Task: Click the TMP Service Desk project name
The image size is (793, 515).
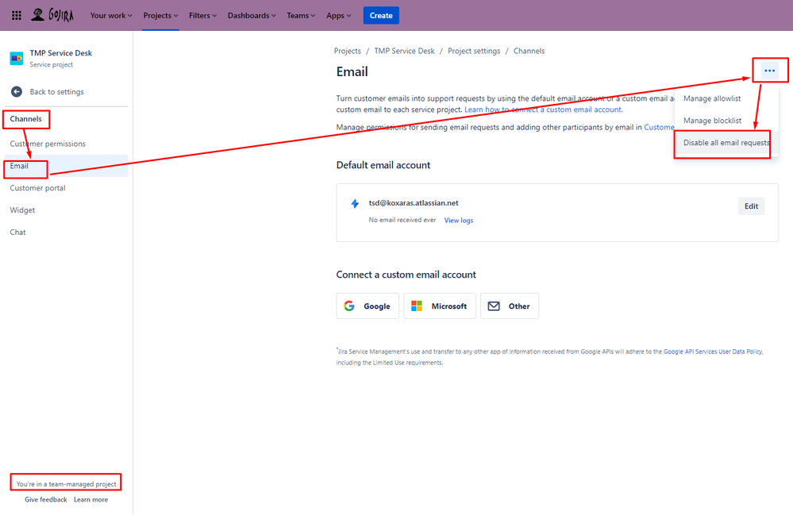Action: 60,53
